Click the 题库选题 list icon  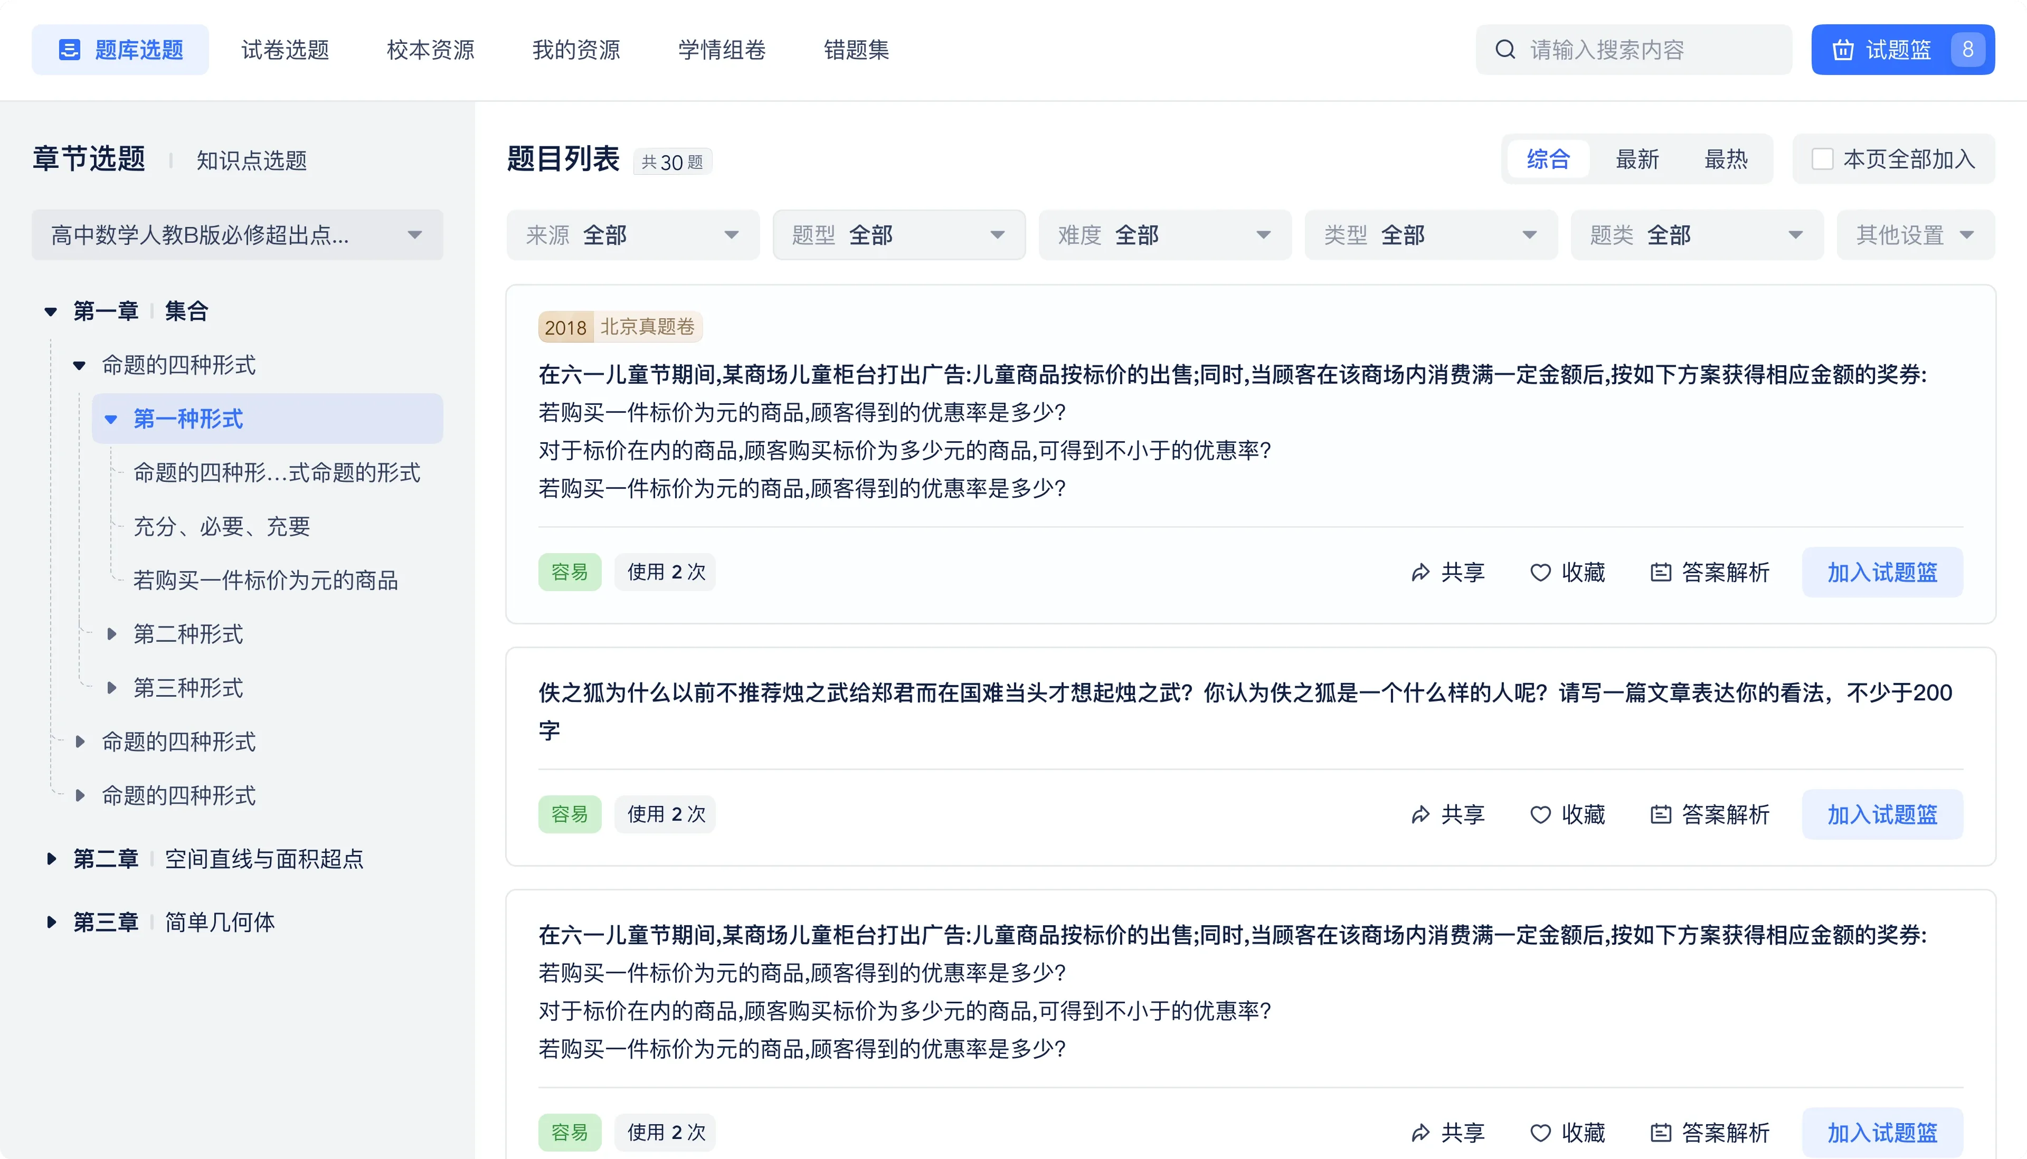(69, 50)
